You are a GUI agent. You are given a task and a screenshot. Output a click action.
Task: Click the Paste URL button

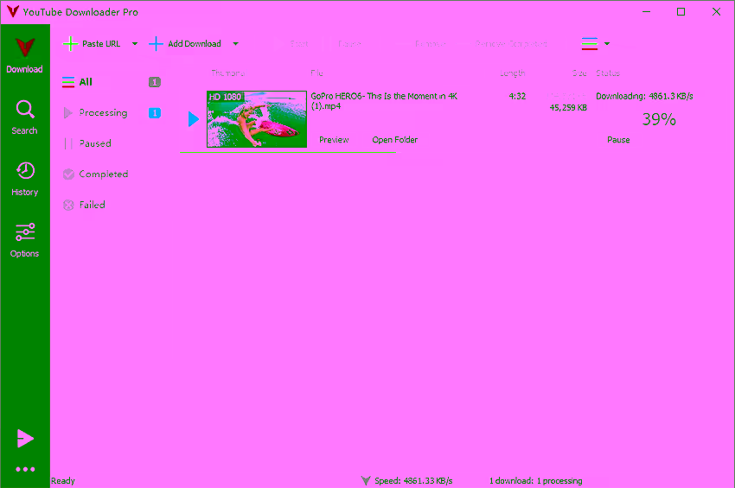[x=92, y=43]
